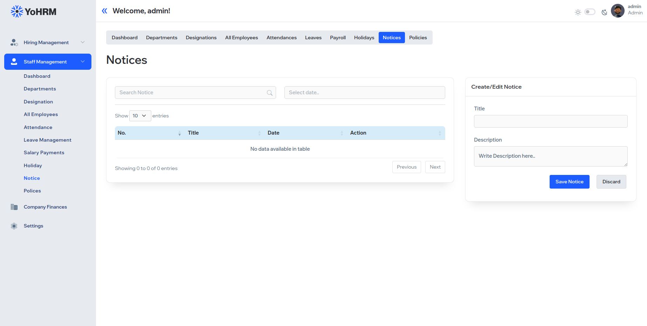Switch to the Attendances tab

pyautogui.click(x=282, y=38)
